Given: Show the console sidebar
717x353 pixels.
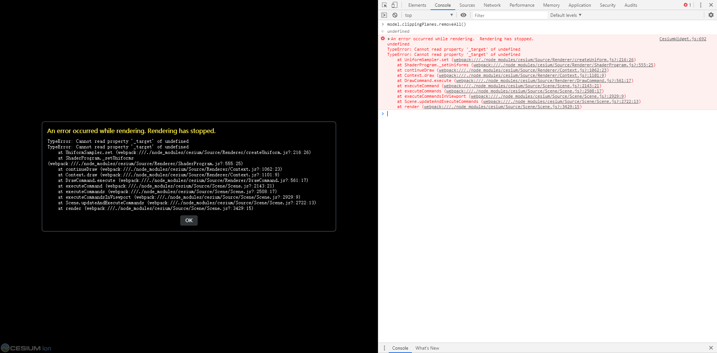Looking at the screenshot, I should (384, 15).
